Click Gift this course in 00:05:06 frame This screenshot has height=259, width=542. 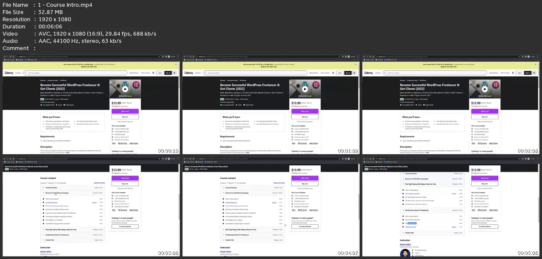pyautogui.click(x=482, y=210)
